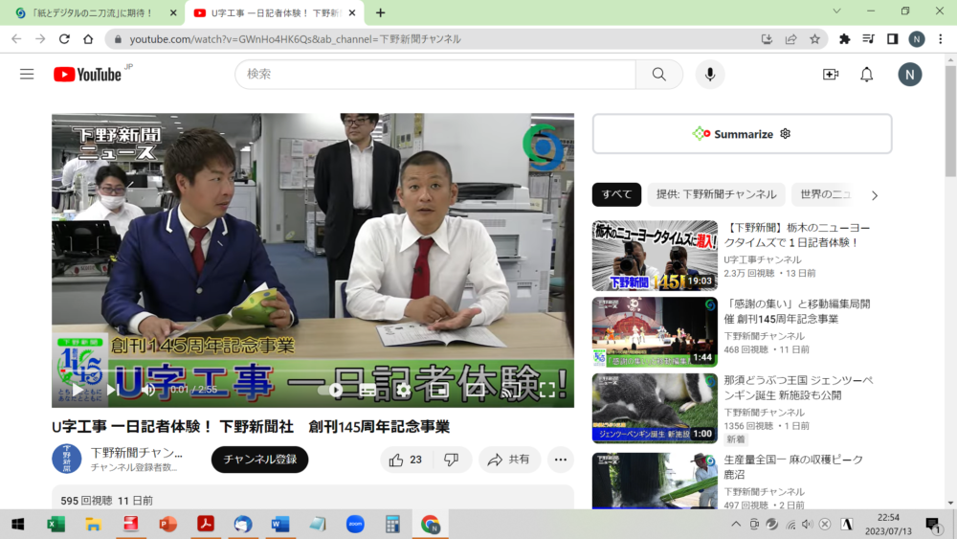
Task: Open the create video camera icon
Action: pyautogui.click(x=830, y=75)
